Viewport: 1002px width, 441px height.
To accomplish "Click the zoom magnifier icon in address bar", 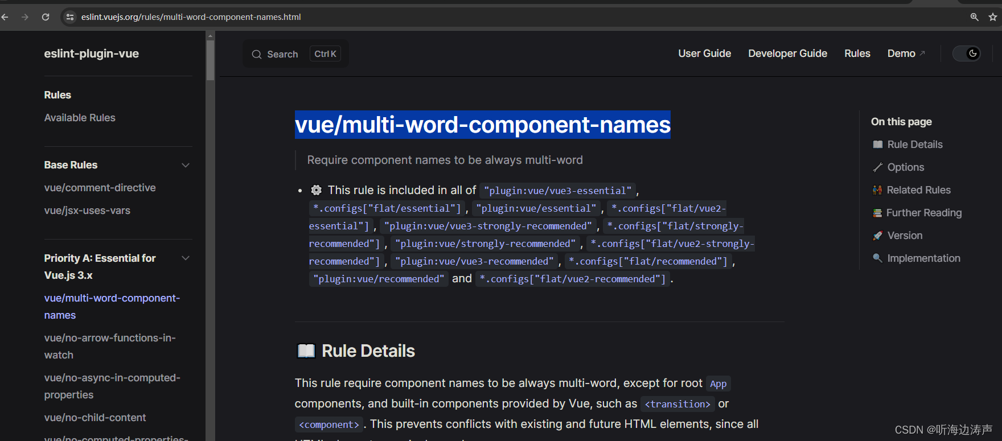I will pyautogui.click(x=975, y=17).
